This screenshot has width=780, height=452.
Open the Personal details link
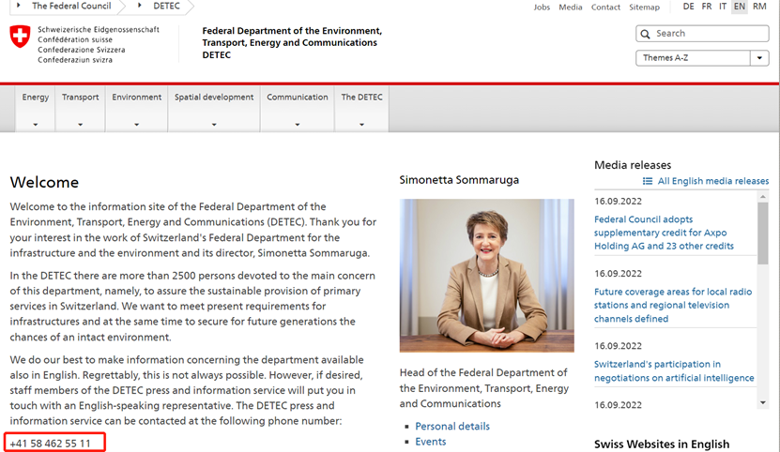(x=452, y=426)
